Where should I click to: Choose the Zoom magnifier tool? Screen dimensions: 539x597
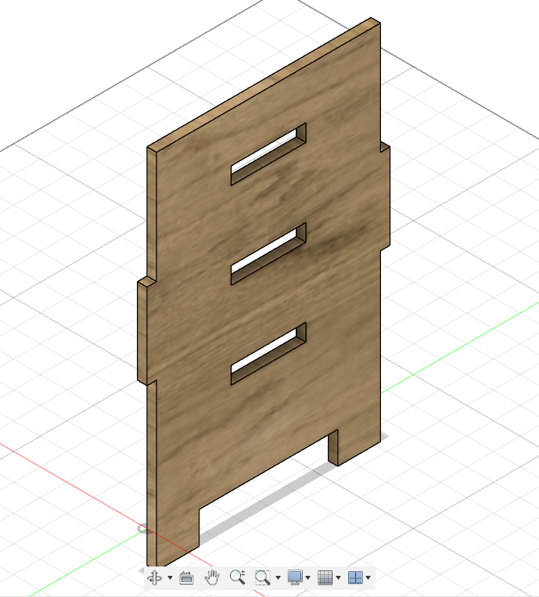[x=238, y=577]
